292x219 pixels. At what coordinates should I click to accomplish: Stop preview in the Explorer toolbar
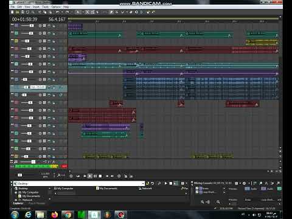pos(171,183)
